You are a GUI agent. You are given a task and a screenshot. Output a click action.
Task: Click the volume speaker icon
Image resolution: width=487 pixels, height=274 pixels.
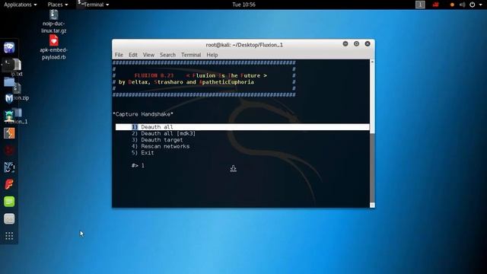click(462, 5)
